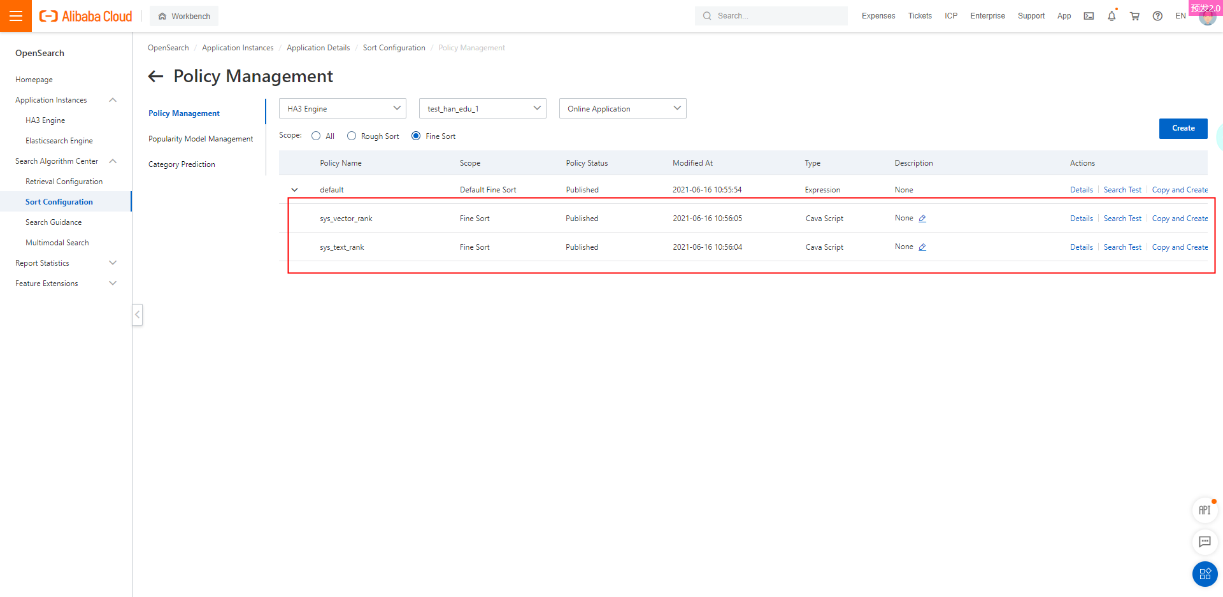This screenshot has width=1223, height=597.
Task: Open ICP in top menu
Action: pyautogui.click(x=951, y=16)
